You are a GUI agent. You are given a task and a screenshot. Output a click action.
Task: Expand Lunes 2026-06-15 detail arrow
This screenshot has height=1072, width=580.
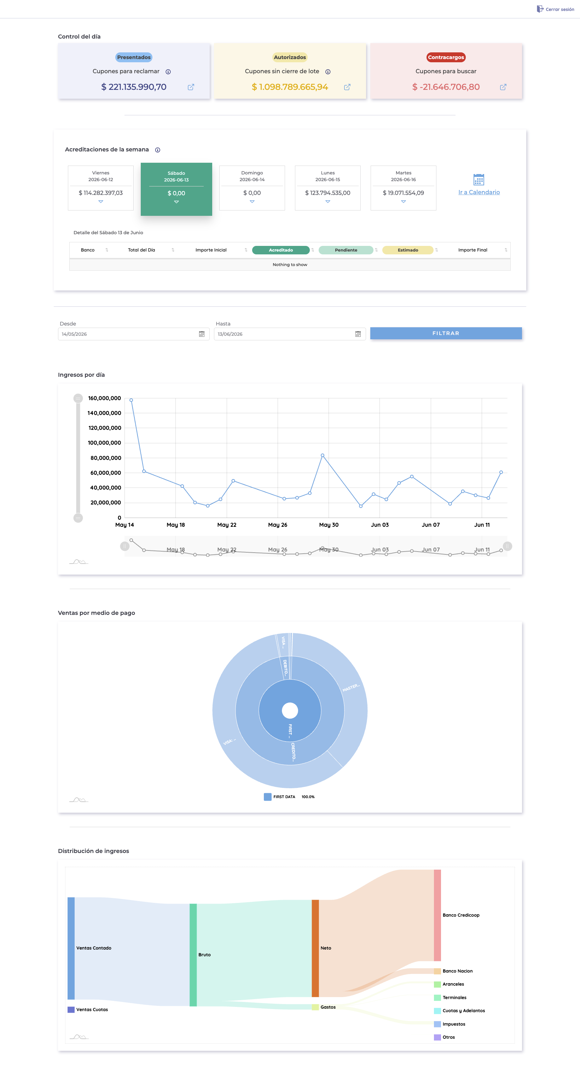[x=328, y=201]
